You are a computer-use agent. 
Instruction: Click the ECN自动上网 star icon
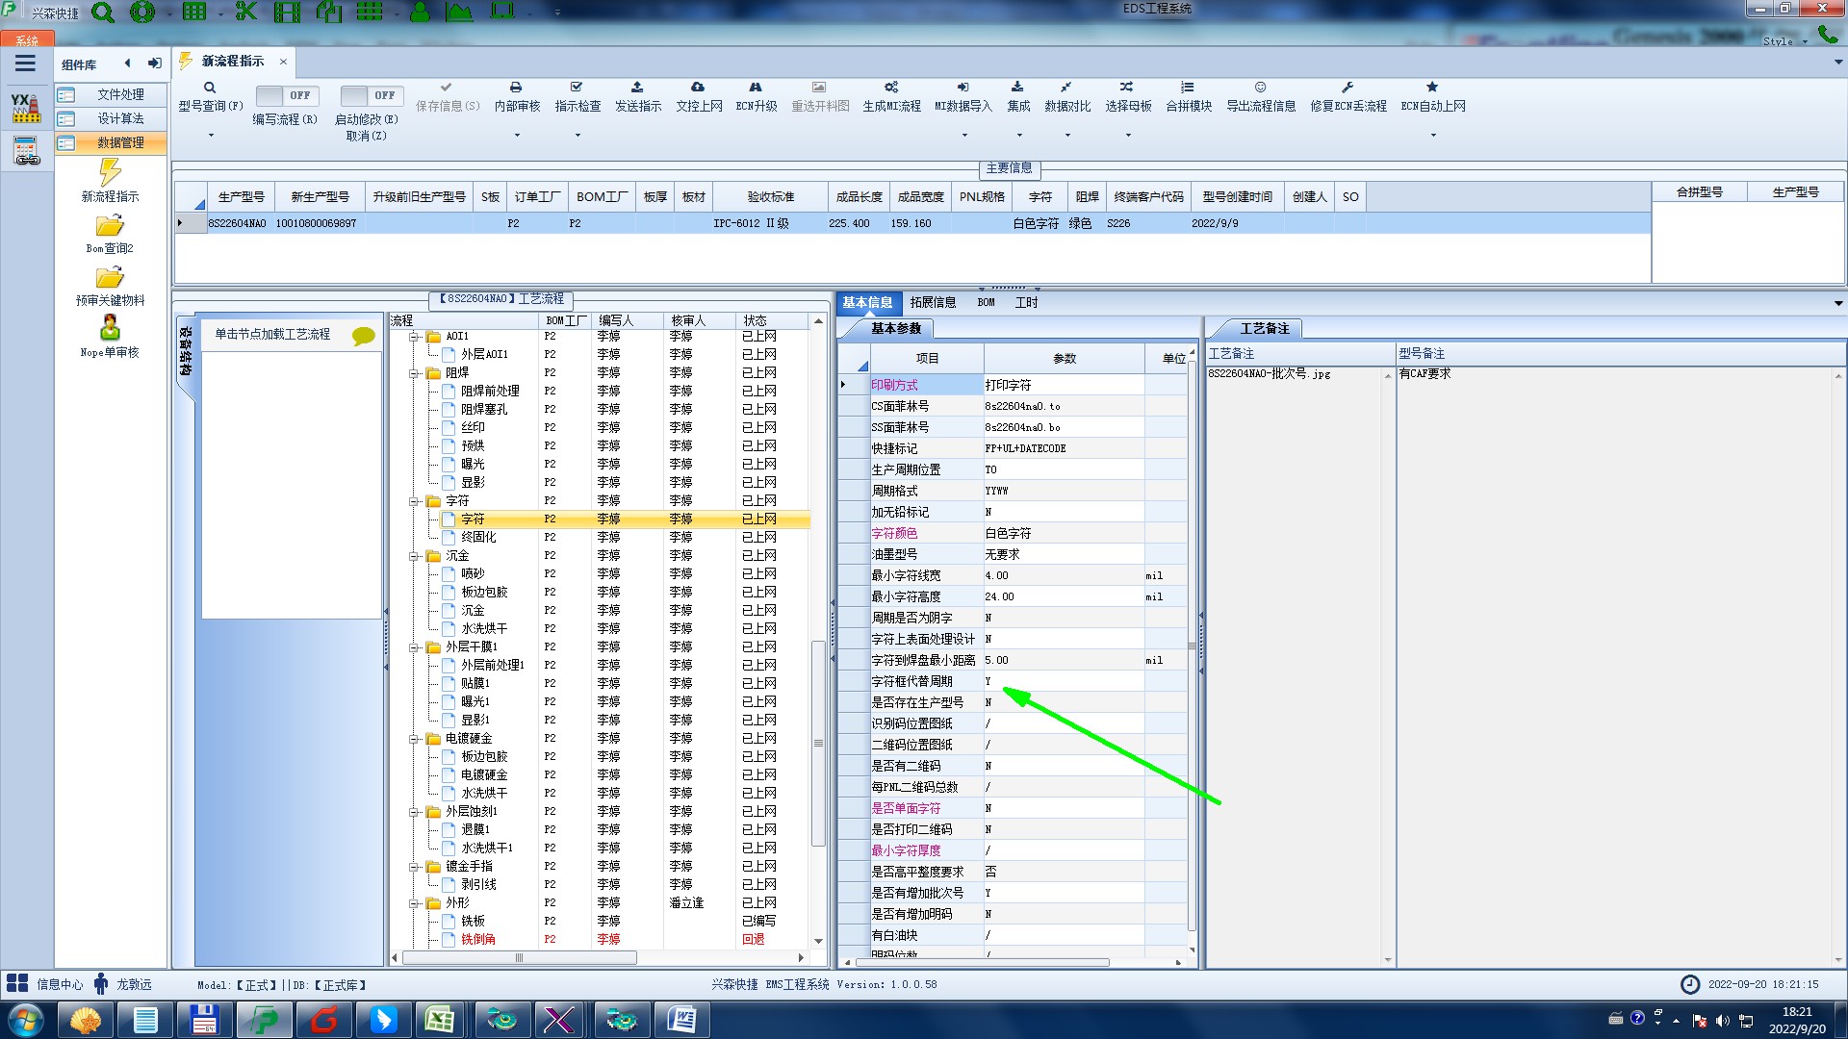[1431, 88]
